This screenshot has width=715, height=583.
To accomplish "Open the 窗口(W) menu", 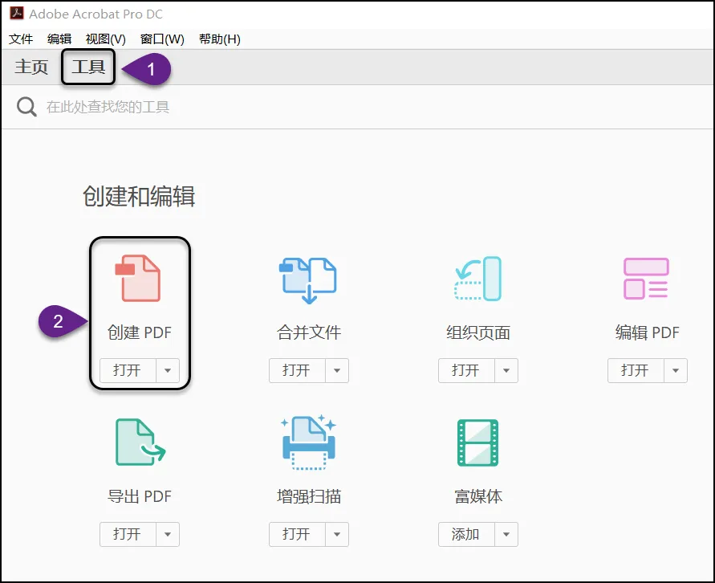I will [x=162, y=39].
